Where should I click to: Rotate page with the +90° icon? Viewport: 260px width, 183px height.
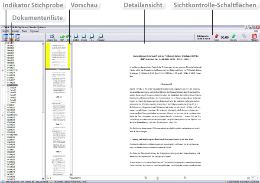pos(62,37)
